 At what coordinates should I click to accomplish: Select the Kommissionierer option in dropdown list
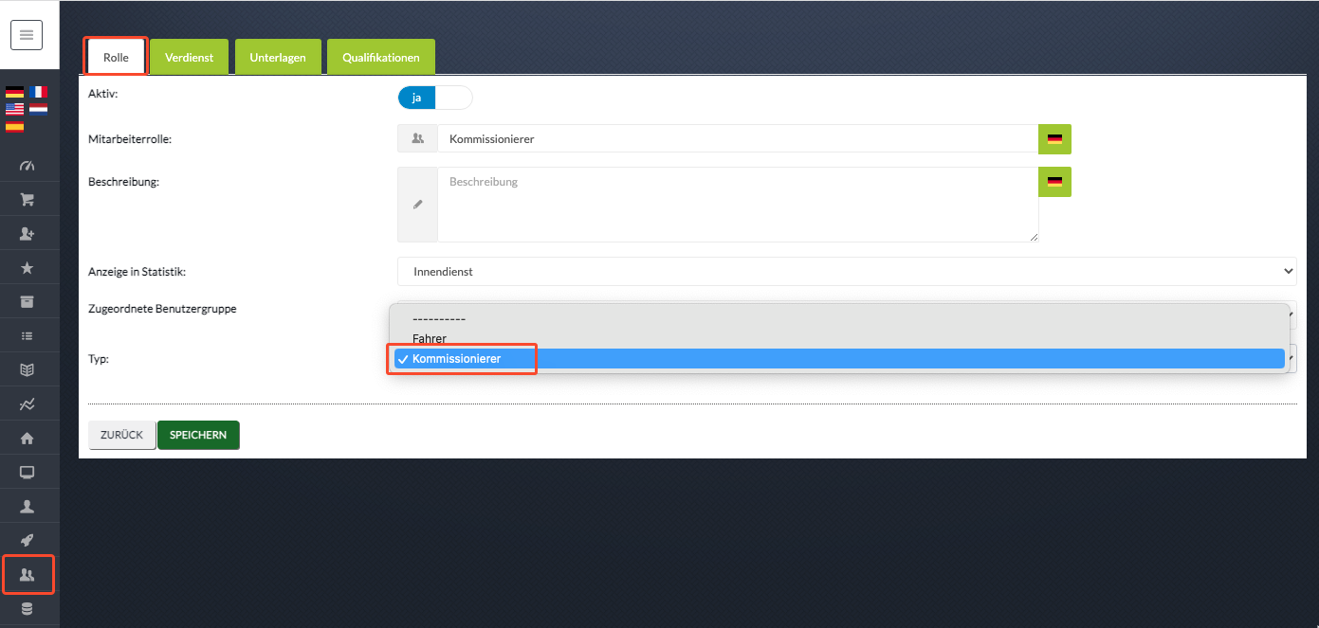click(839, 359)
